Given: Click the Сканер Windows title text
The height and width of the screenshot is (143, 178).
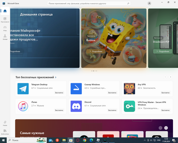Looking at the screenshot, I should (92, 84).
